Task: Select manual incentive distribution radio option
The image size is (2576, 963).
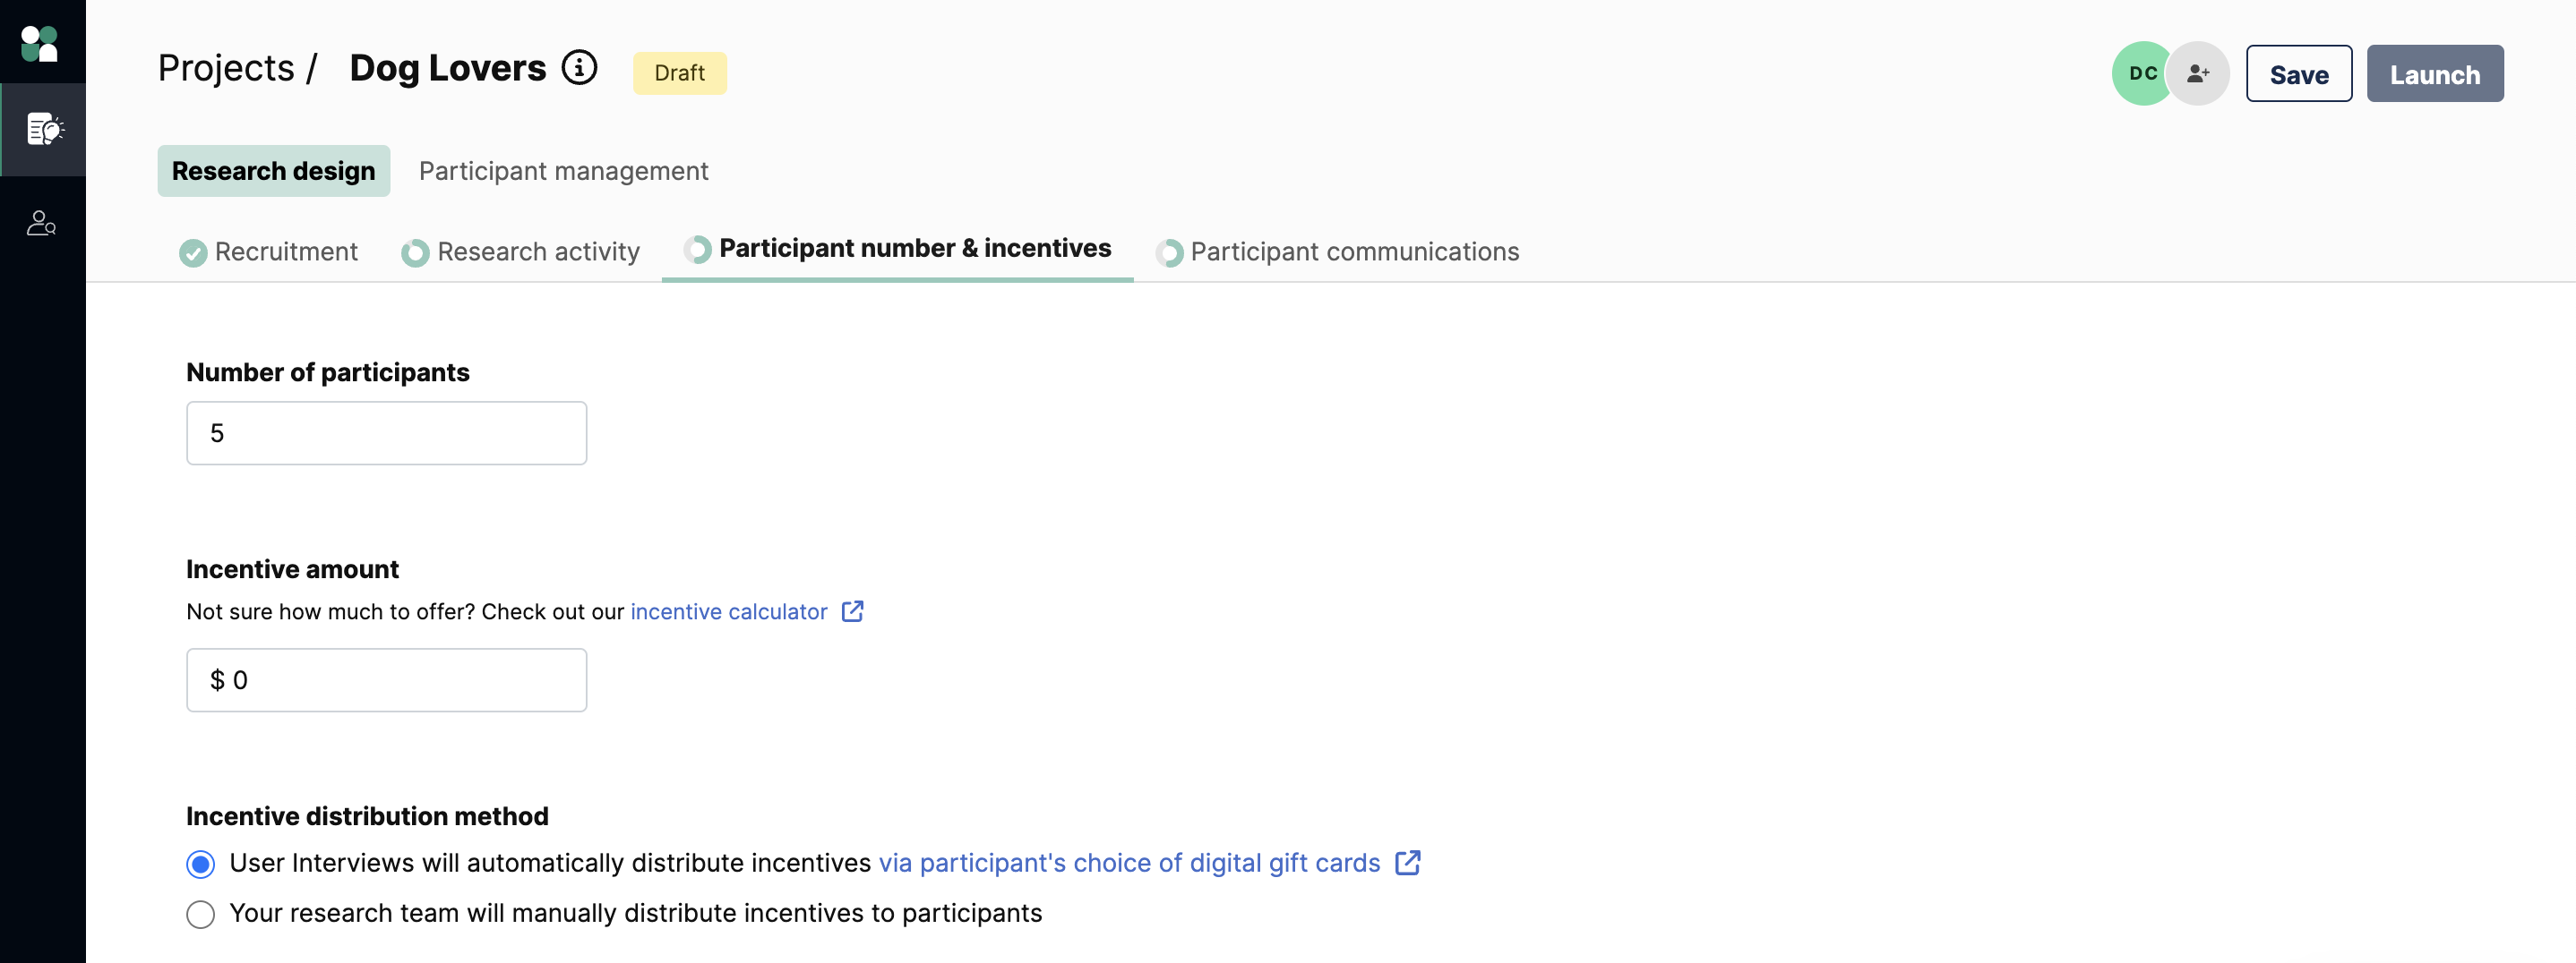Action: [x=201, y=914]
